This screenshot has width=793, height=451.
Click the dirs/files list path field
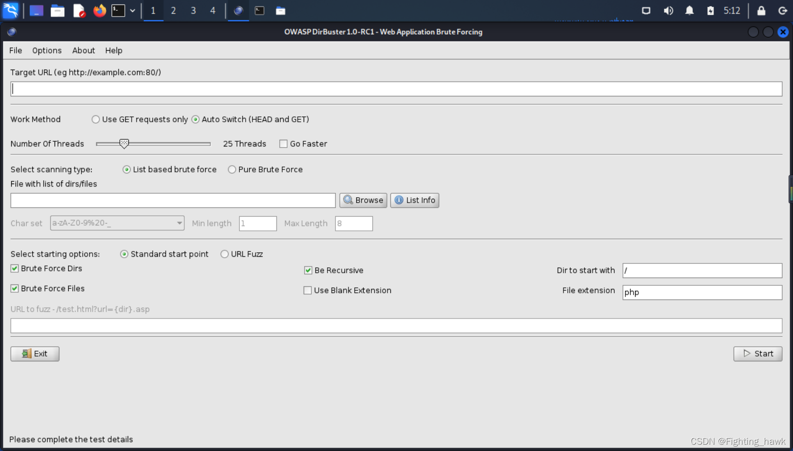click(x=173, y=200)
